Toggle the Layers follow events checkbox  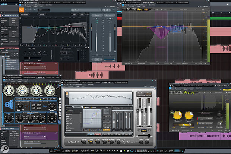[x=18, y=27]
